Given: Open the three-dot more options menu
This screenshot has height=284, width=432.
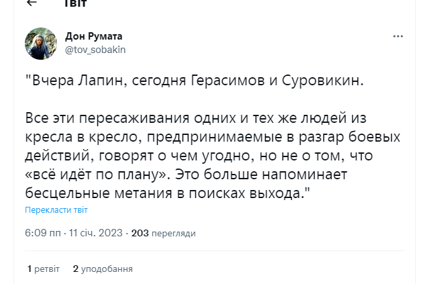Looking at the screenshot, I should point(398,36).
